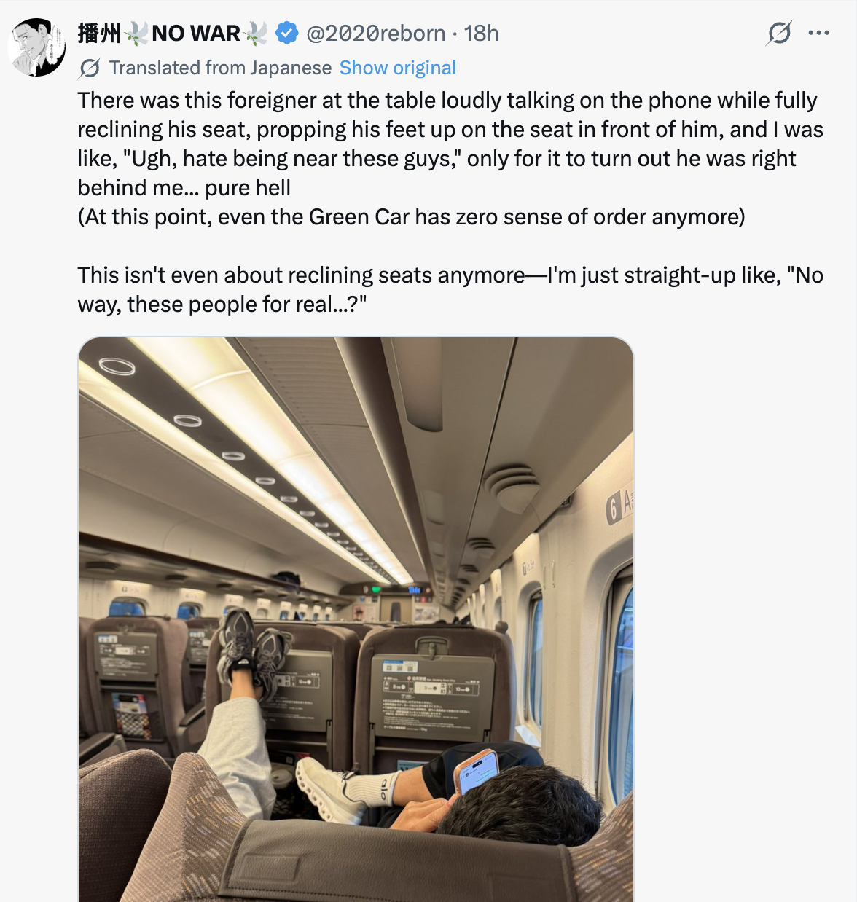
Task: Open the attached Shinkansen photo
Action: 356,619
